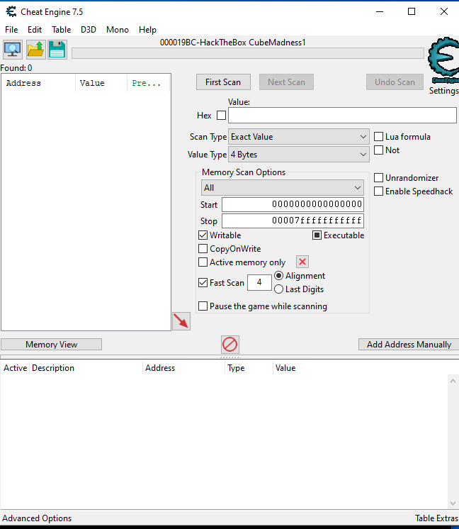Click the red no-entry clear list icon

point(230,345)
